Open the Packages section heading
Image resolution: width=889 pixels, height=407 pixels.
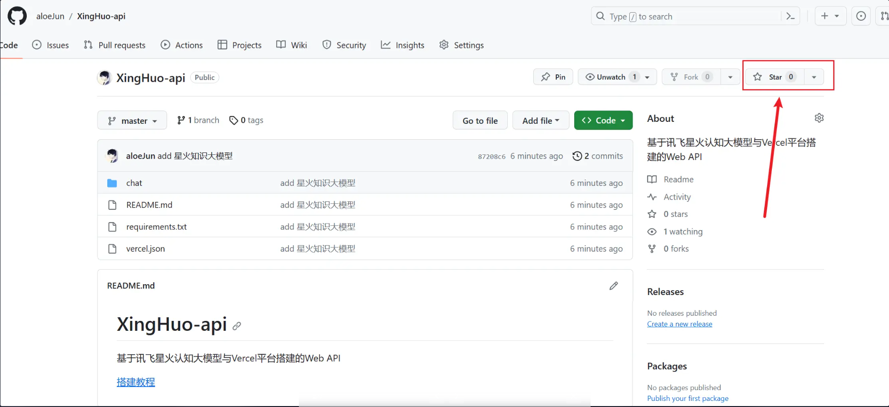pyautogui.click(x=667, y=366)
